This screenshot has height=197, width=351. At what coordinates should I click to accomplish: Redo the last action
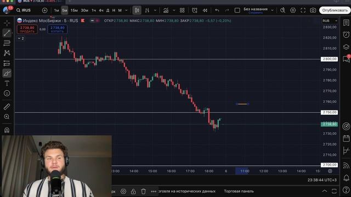(227, 10)
